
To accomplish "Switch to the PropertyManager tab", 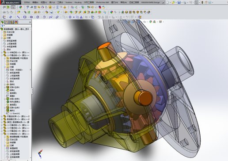I will click(7, 22).
